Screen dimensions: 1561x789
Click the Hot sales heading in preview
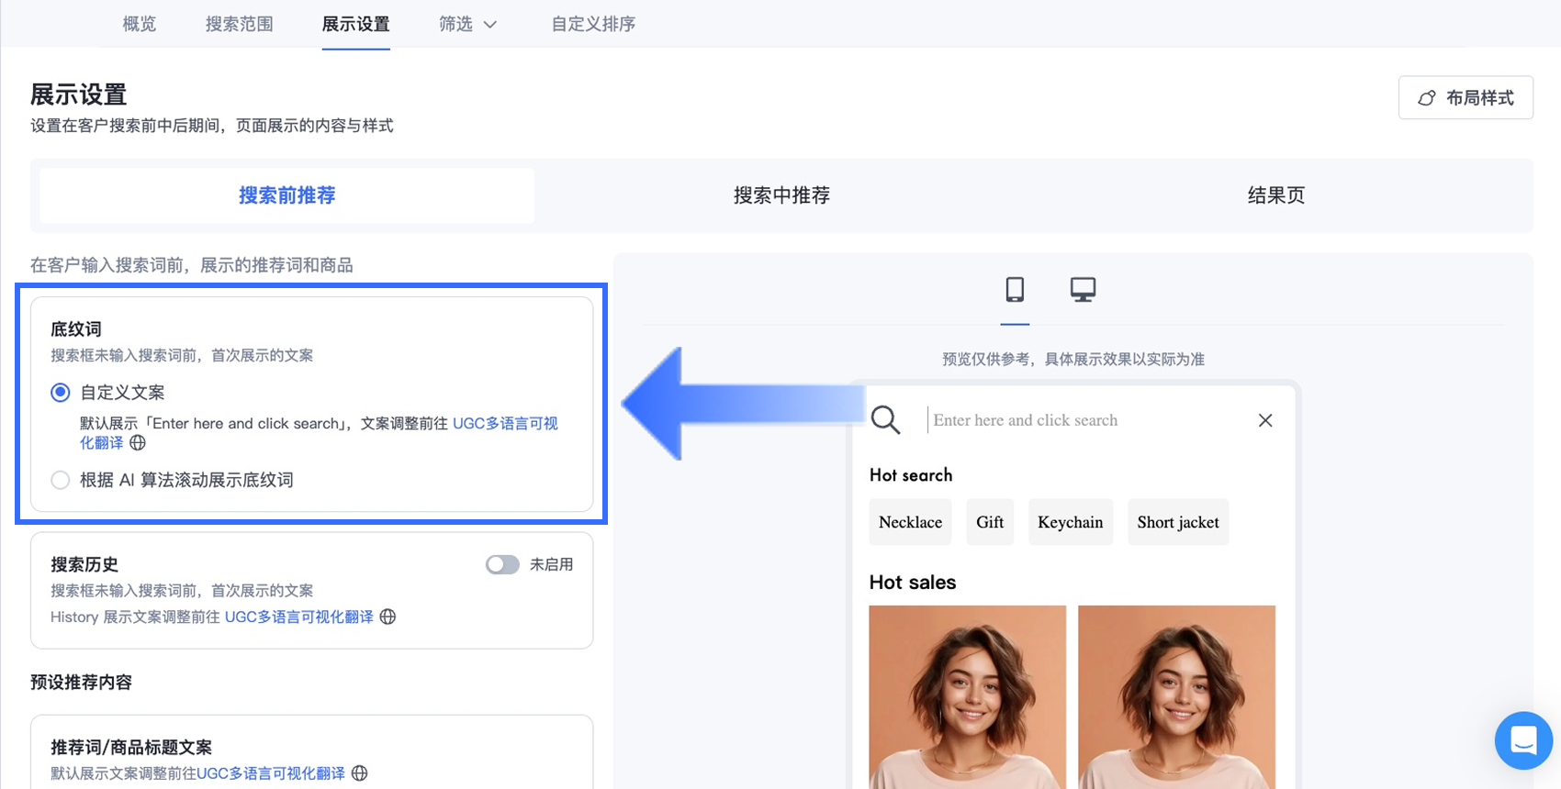913,583
